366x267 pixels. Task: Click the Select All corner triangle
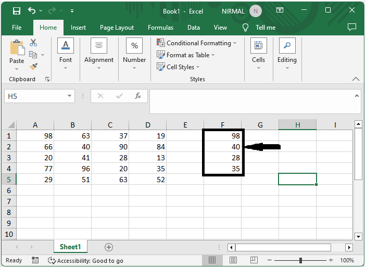[11, 125]
